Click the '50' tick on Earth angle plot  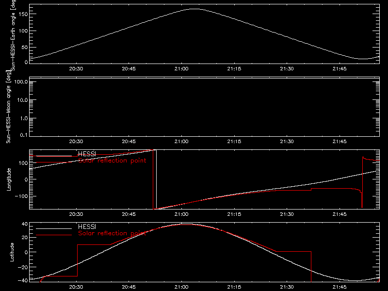point(25,47)
